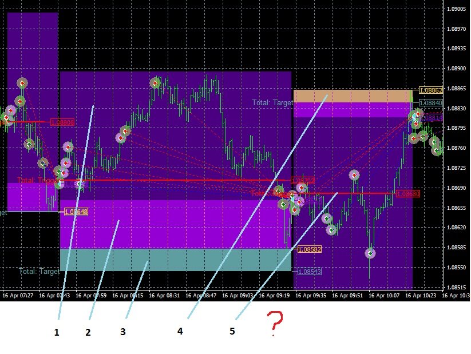The height and width of the screenshot is (354, 471).
Task: Click the trade marker at the 08:31 peak
Action: click(x=155, y=83)
